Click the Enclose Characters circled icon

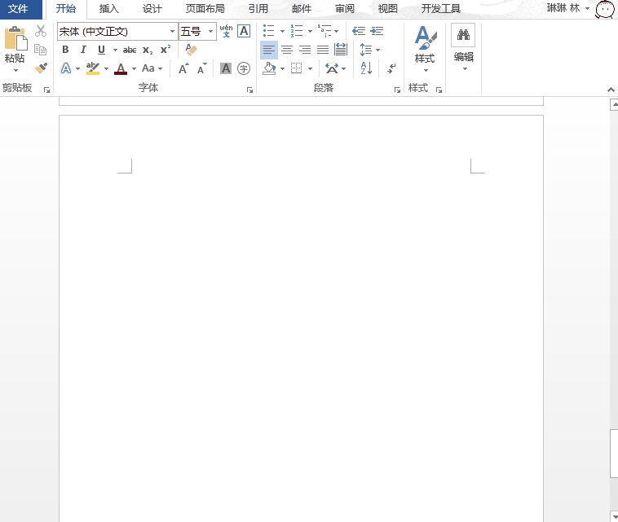pyautogui.click(x=243, y=69)
